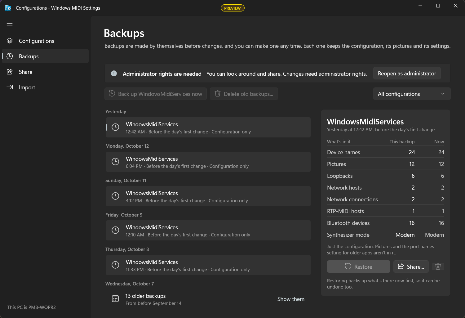Click the trash icon in backup details panel
The image size is (465, 318).
click(x=438, y=266)
